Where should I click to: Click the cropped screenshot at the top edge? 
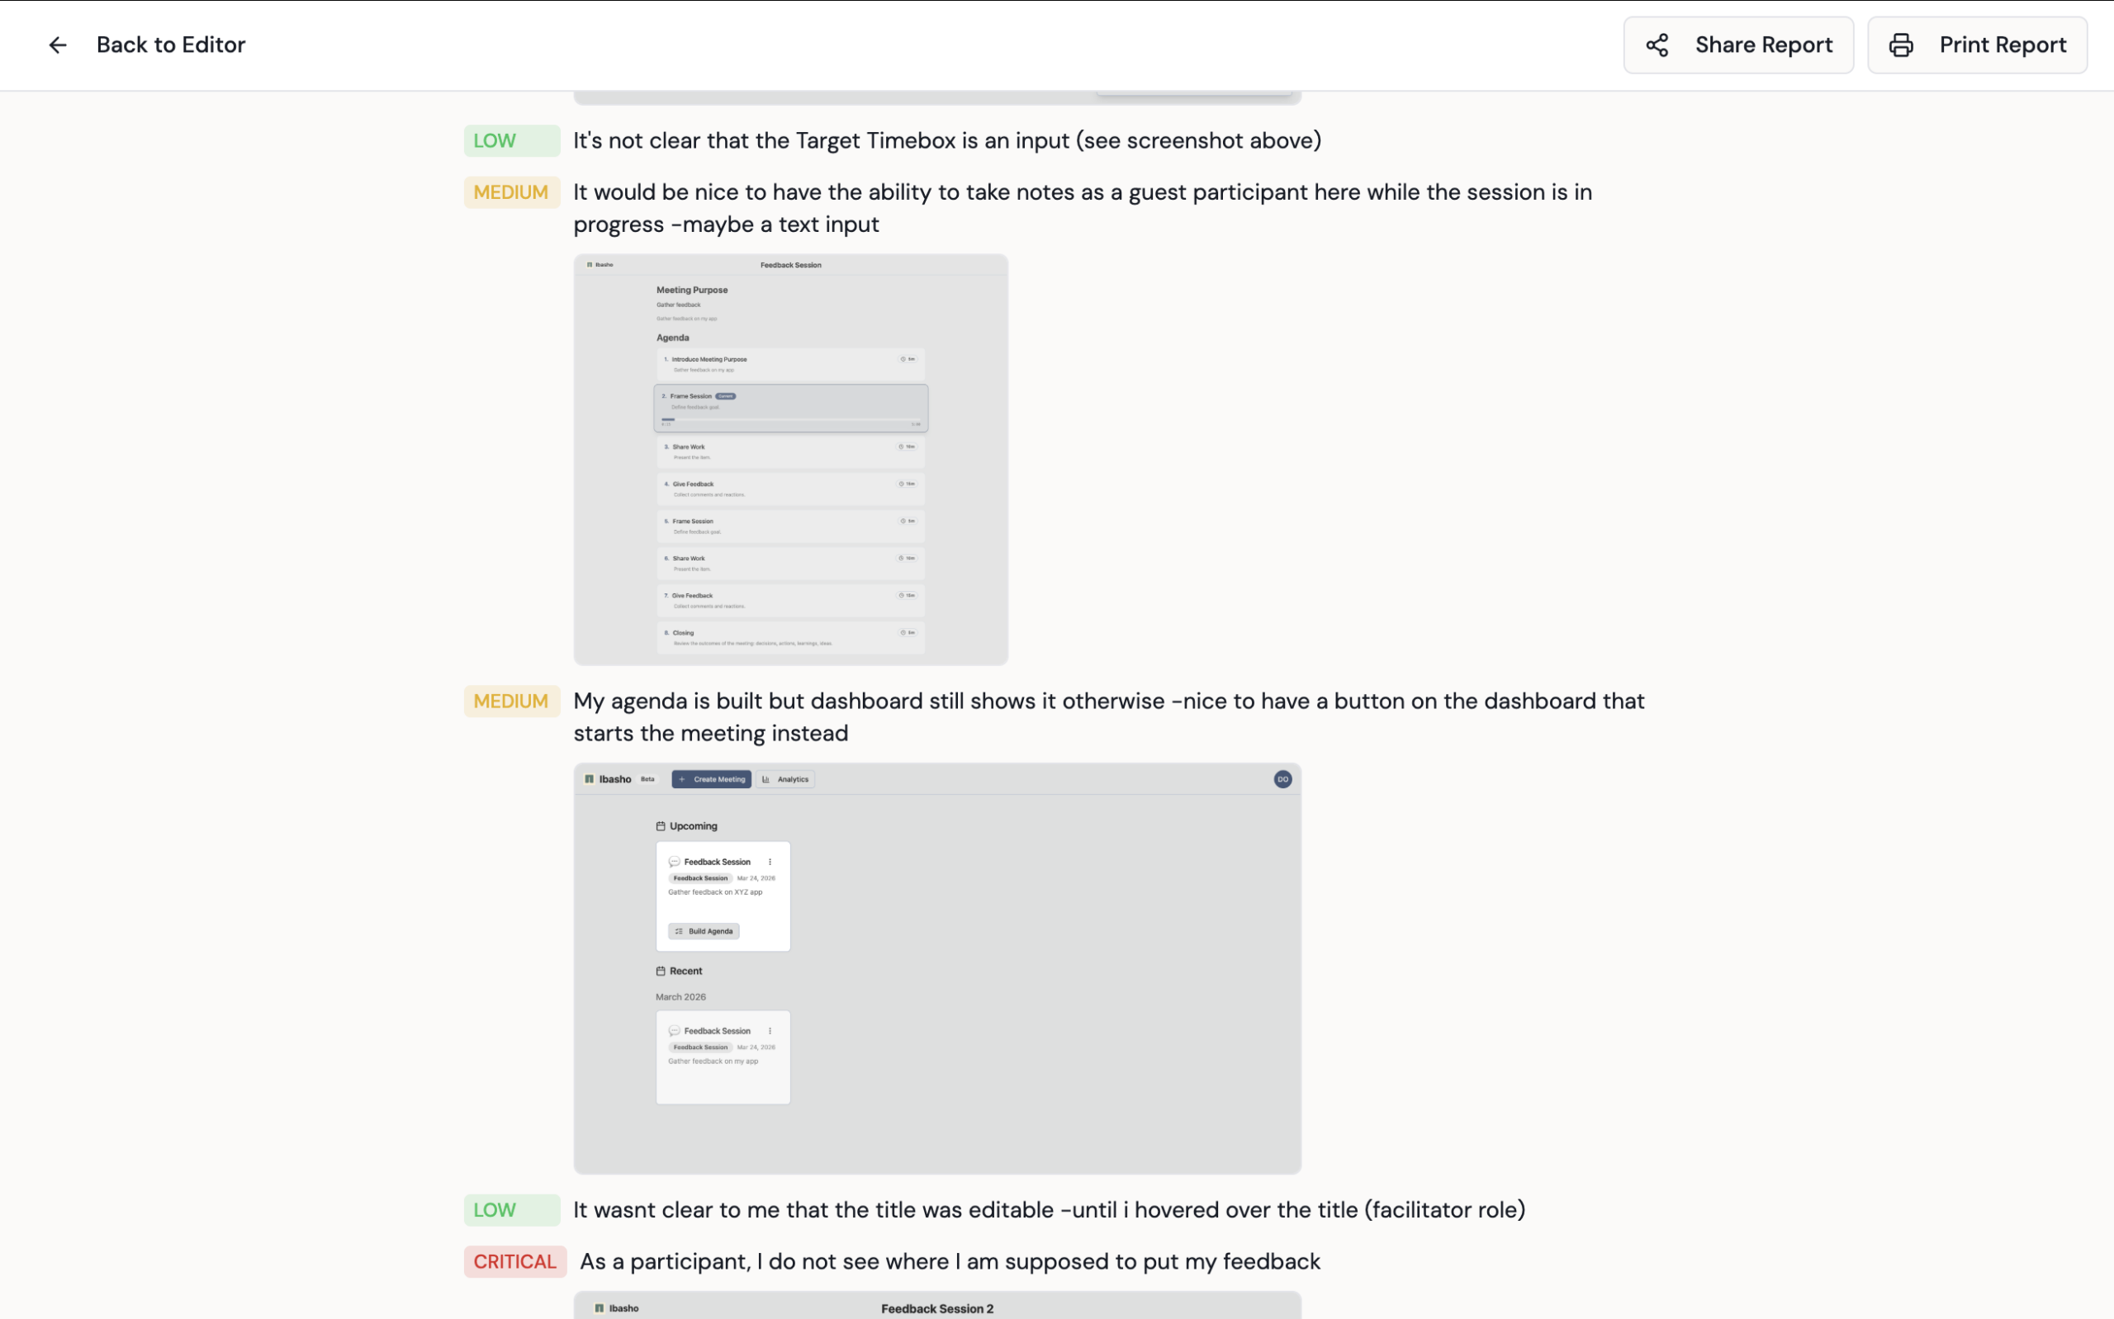pyautogui.click(x=937, y=97)
